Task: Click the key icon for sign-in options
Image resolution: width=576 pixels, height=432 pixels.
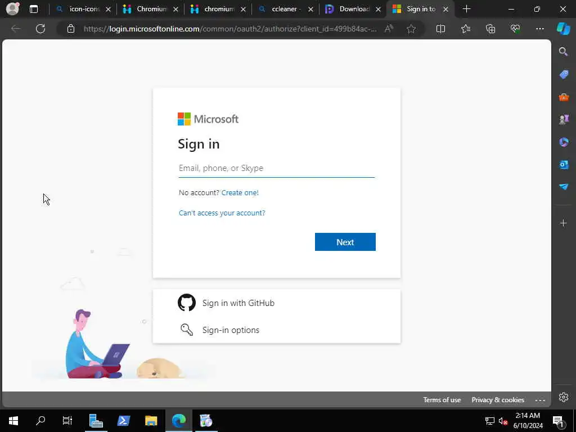Action: [x=187, y=330]
